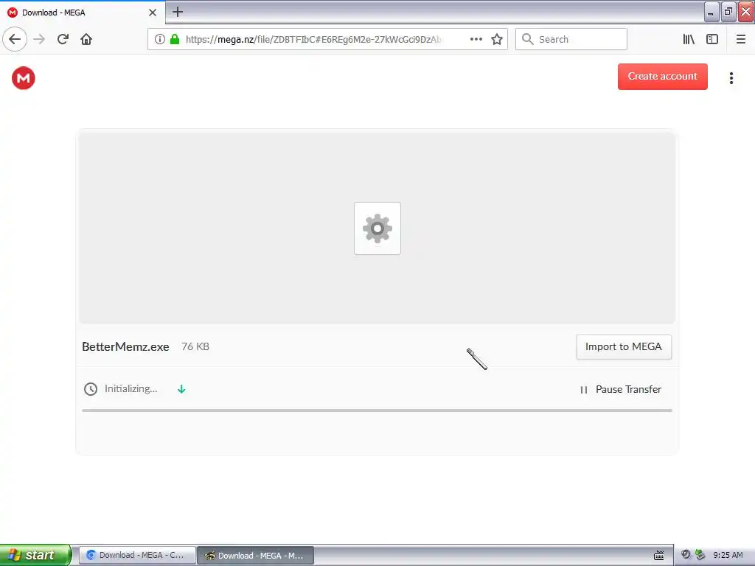Restore down the browser window
Image resolution: width=755 pixels, height=566 pixels.
point(728,12)
